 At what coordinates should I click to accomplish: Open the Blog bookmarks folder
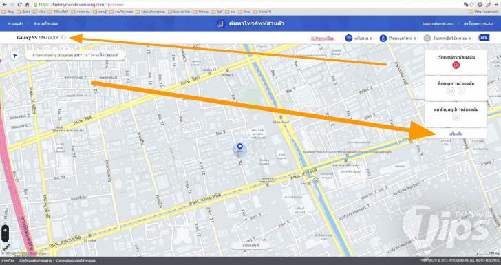8,12
